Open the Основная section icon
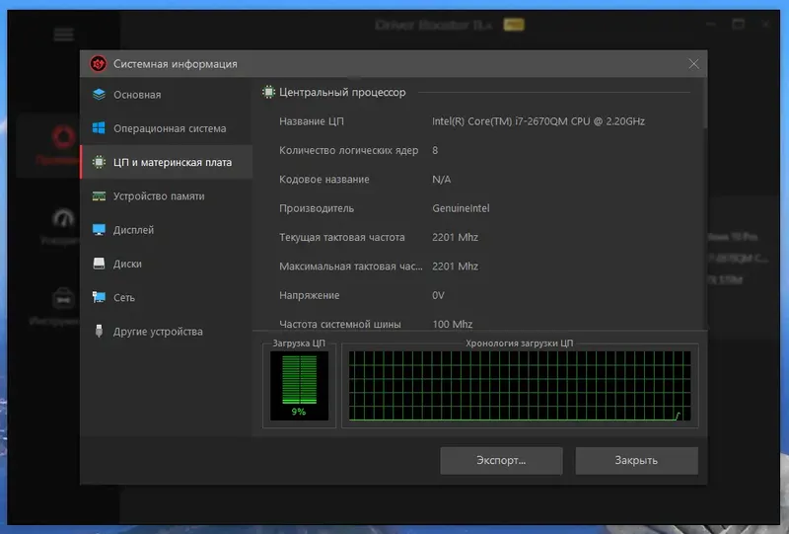The width and height of the screenshot is (789, 534). [x=100, y=94]
